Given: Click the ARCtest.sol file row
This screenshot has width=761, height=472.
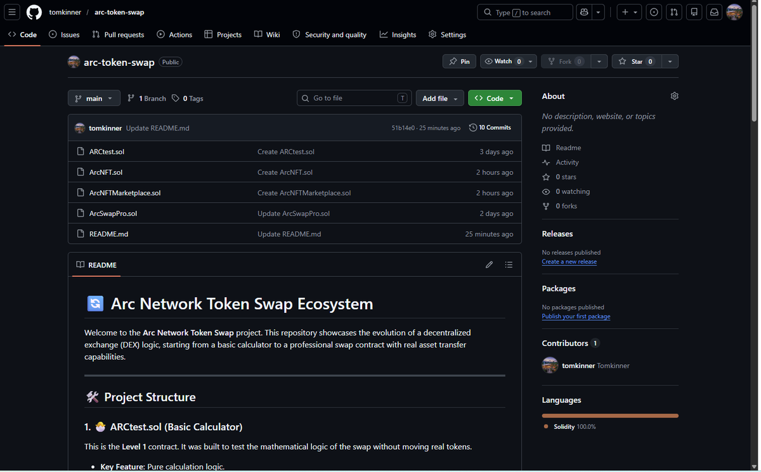Looking at the screenshot, I should point(295,151).
